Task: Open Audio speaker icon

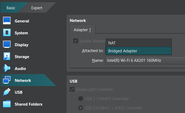Action: click(x=7, y=68)
